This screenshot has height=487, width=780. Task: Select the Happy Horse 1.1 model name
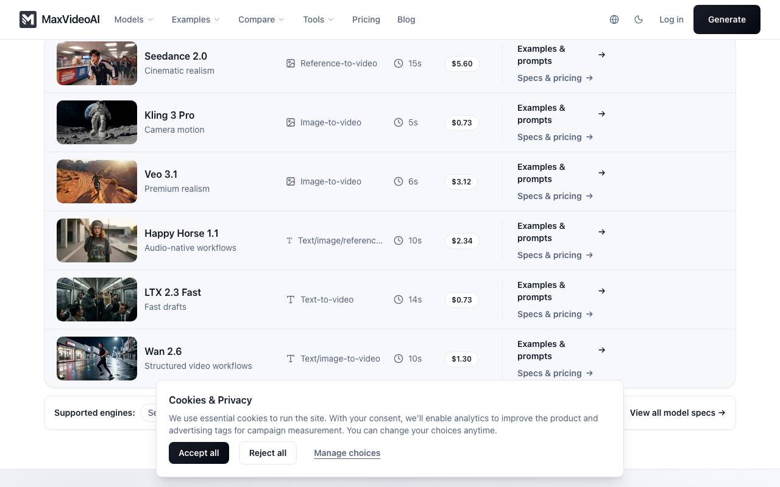182,233
